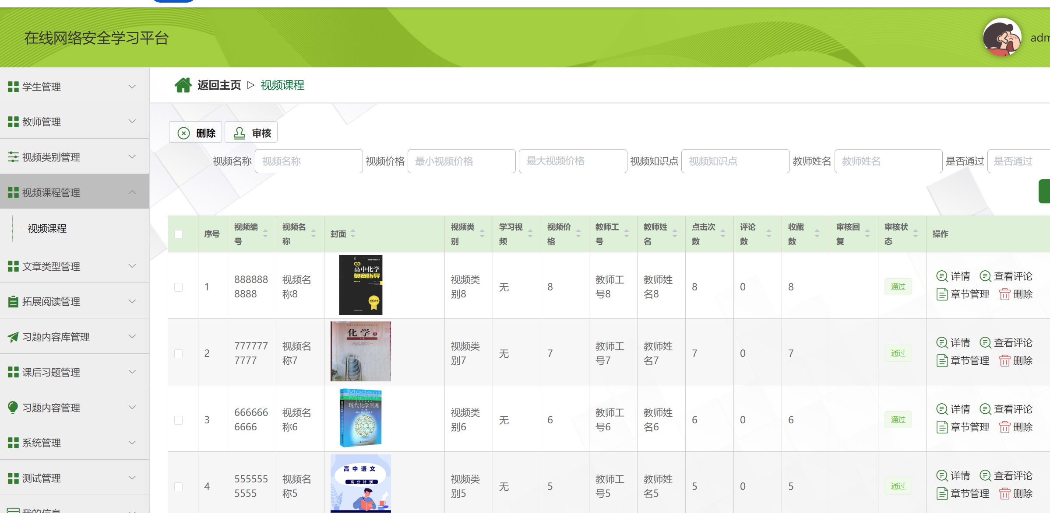Expand the 系统管理 menu chevron

132,443
